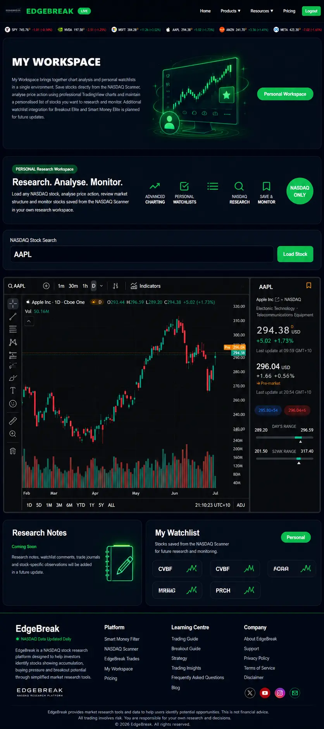Image resolution: width=324 pixels, height=729 pixels.
Task: Set chart range to YTD
Action: click(x=81, y=505)
